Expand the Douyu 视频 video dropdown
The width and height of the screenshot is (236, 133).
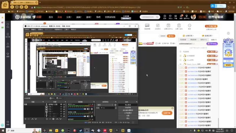[79, 17]
